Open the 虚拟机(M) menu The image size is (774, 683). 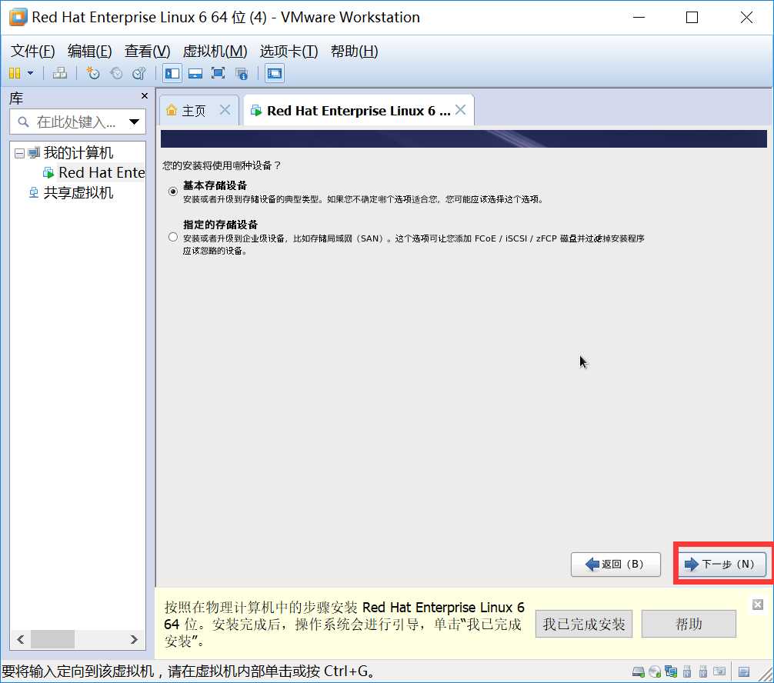[215, 52]
